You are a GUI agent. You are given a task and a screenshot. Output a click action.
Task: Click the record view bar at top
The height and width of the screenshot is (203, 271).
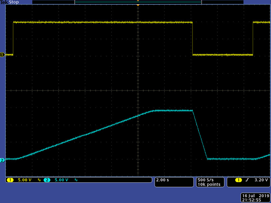pyautogui.click(x=138, y=2)
